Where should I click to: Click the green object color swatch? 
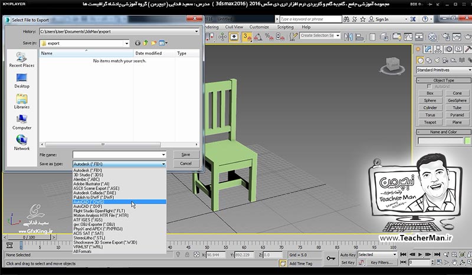point(467,141)
